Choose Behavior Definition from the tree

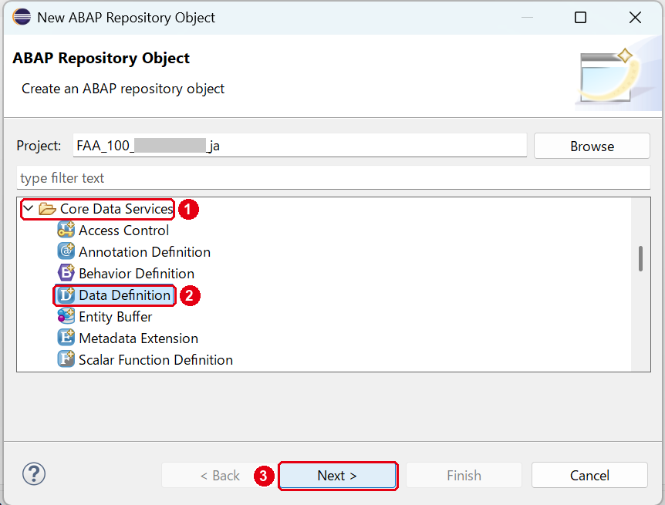coord(137,274)
